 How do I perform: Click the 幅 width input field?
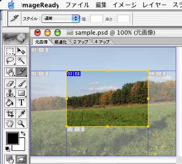[x=97, y=19]
